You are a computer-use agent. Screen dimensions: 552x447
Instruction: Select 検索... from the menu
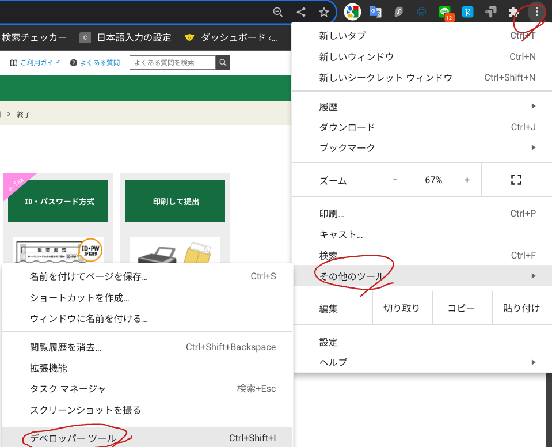pyautogui.click(x=422, y=255)
